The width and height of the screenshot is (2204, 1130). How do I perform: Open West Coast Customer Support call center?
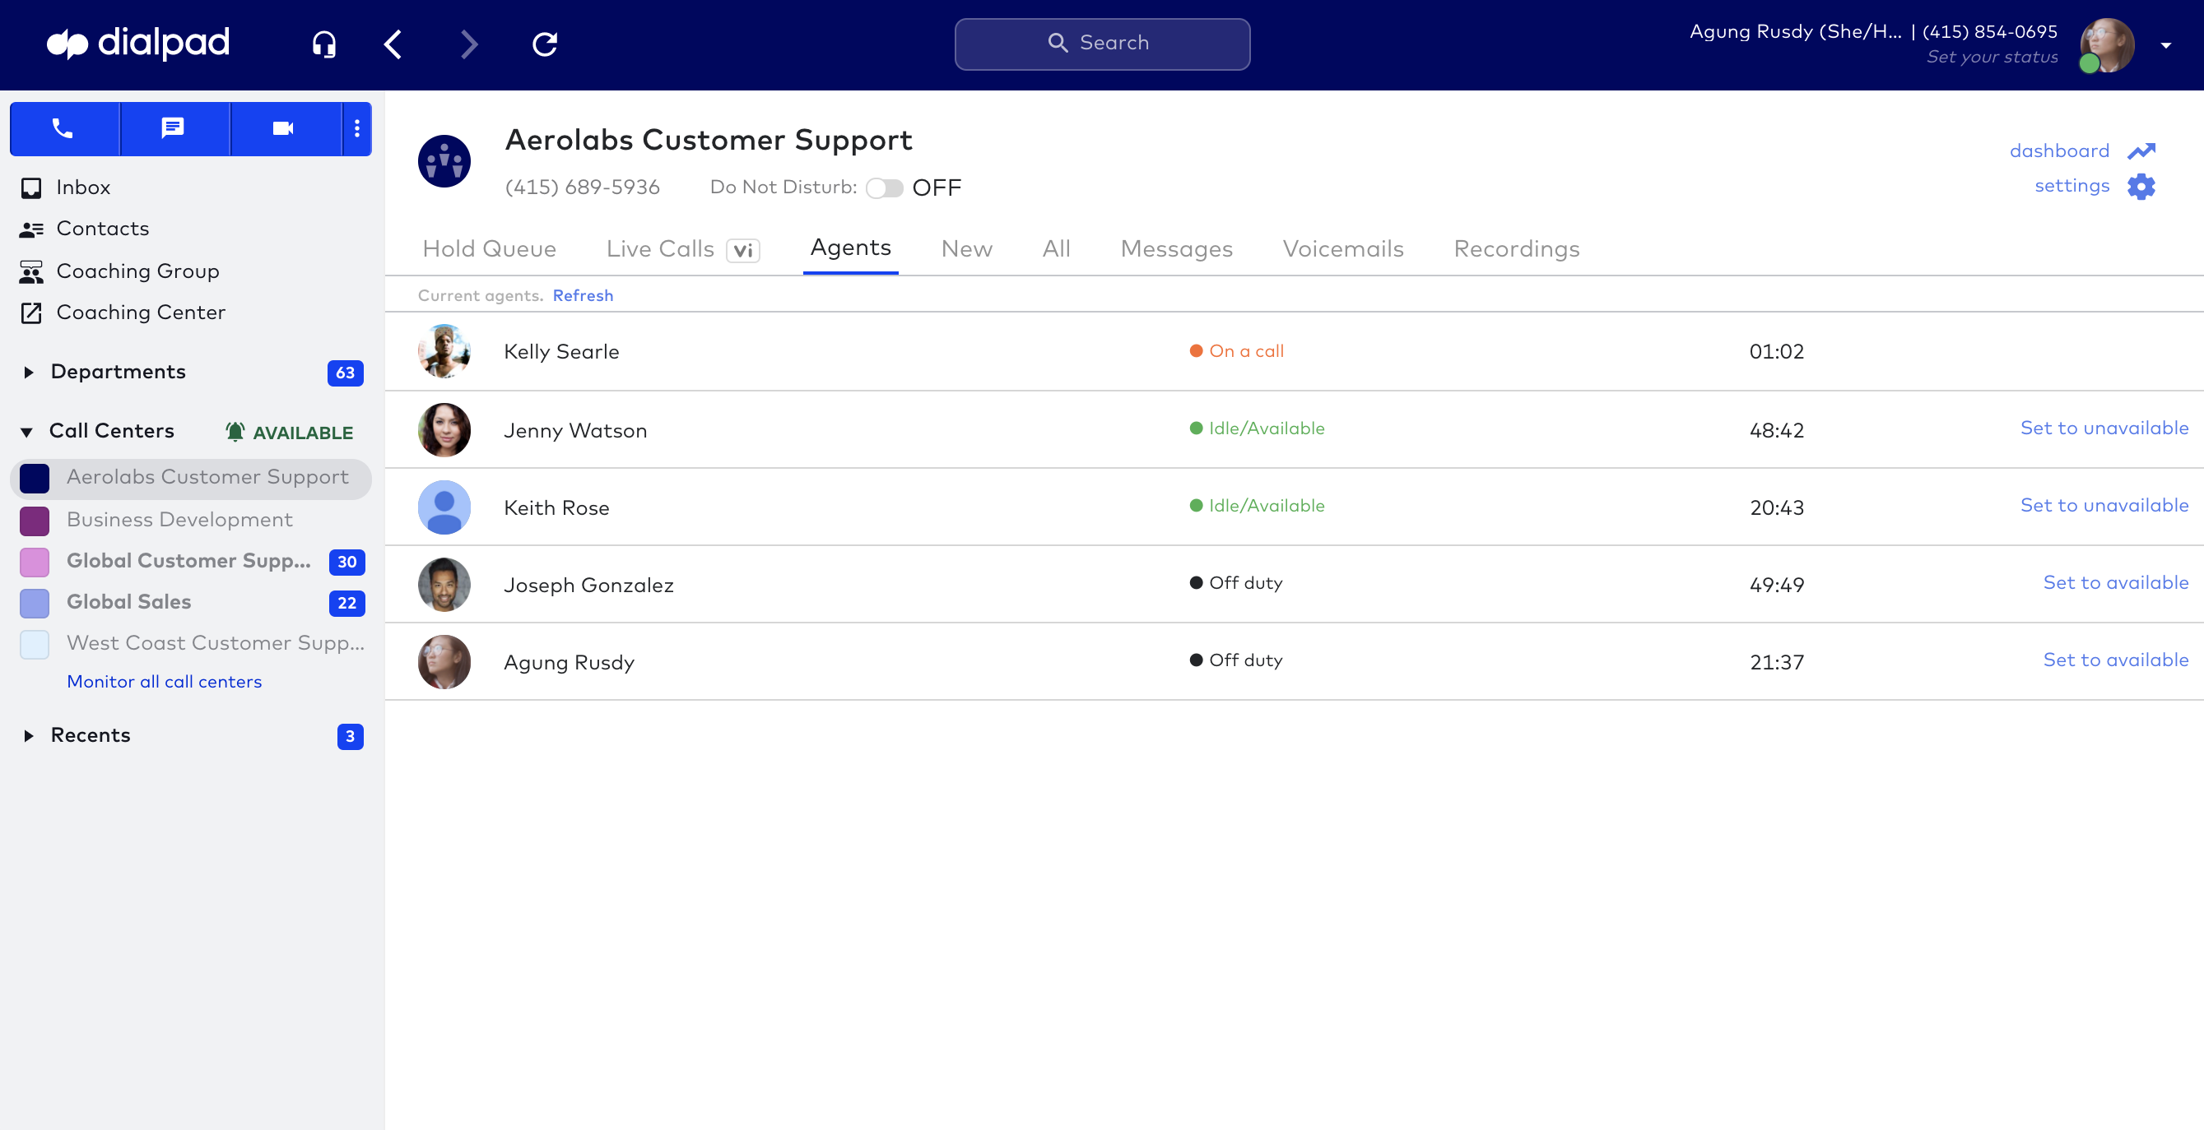(x=216, y=643)
